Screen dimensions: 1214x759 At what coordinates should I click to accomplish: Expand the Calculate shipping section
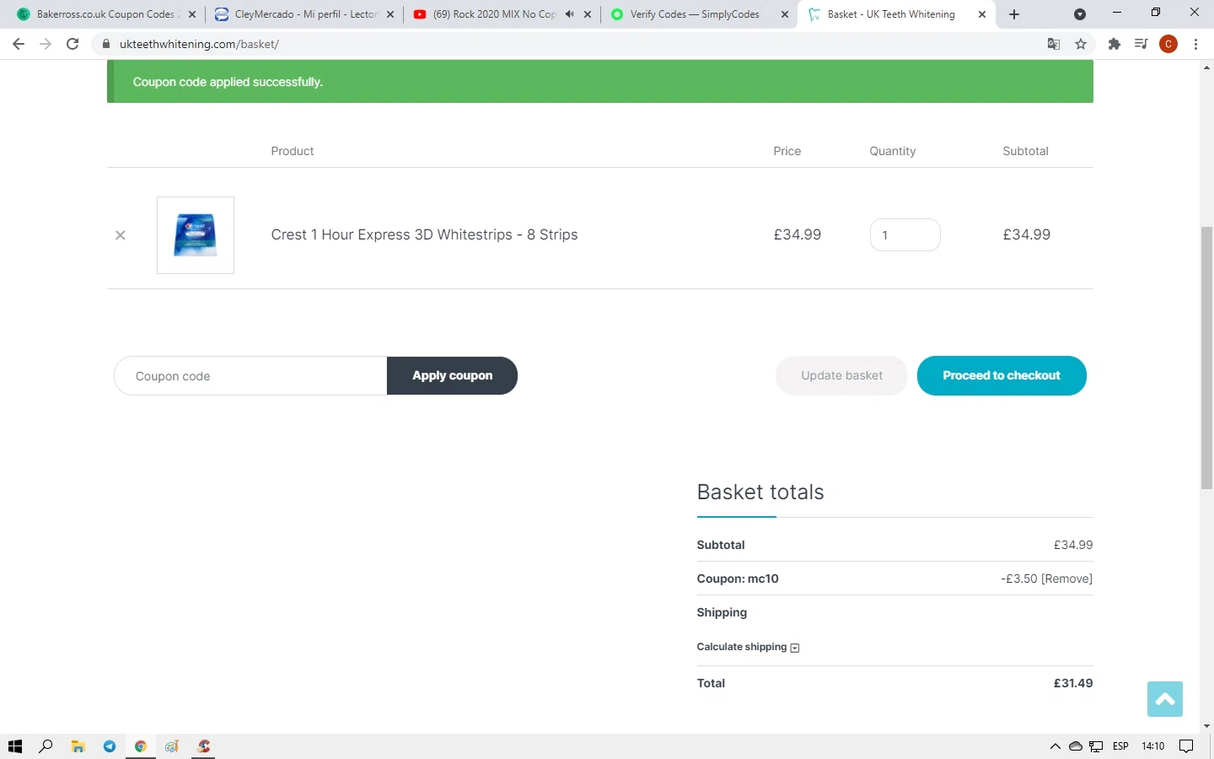tap(748, 647)
